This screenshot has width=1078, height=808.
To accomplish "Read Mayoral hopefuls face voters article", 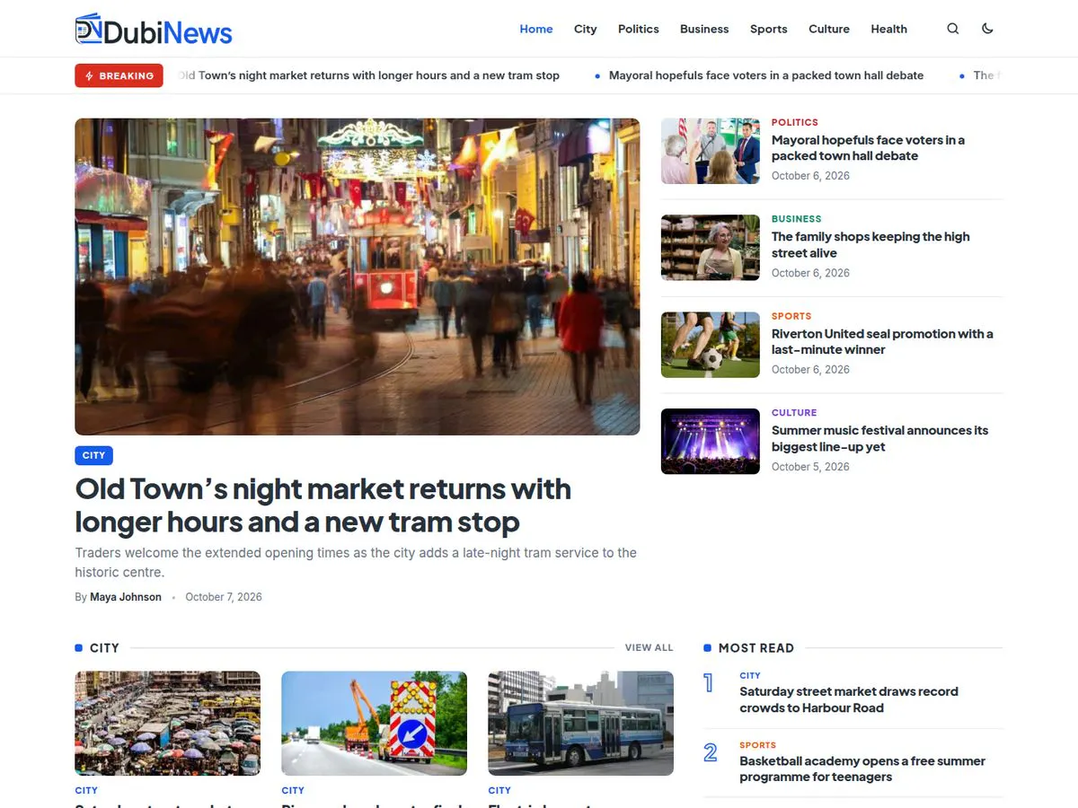I will 868,147.
